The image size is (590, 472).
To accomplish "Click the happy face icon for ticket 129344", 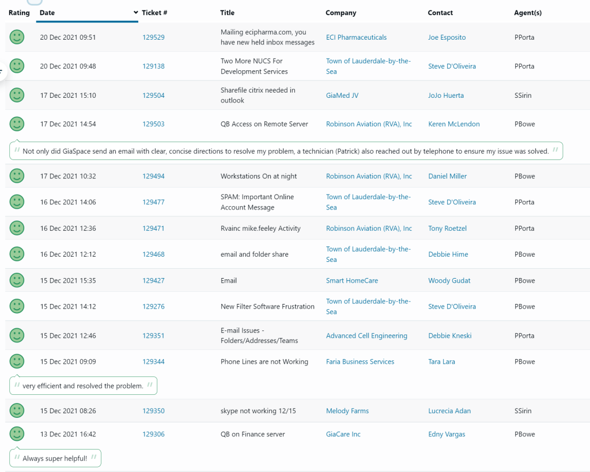I will tap(17, 361).
